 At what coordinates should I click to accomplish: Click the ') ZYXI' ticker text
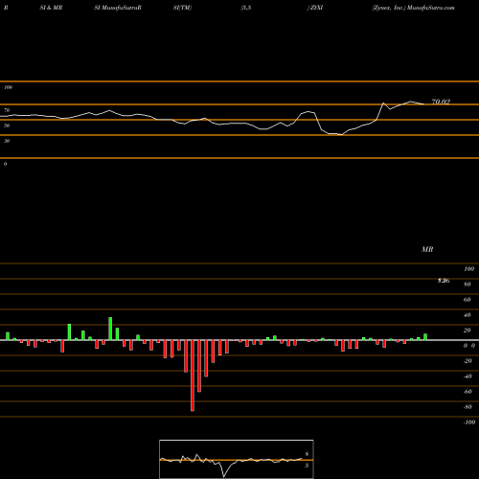click(315, 8)
